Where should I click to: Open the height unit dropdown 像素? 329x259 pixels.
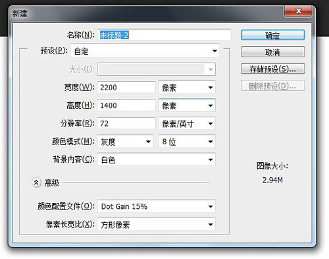[x=187, y=105]
